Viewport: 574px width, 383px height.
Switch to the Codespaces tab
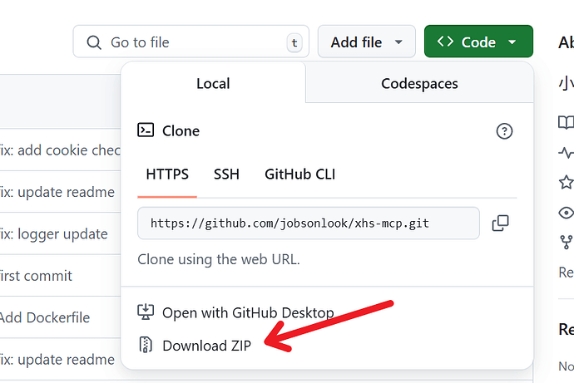(419, 83)
